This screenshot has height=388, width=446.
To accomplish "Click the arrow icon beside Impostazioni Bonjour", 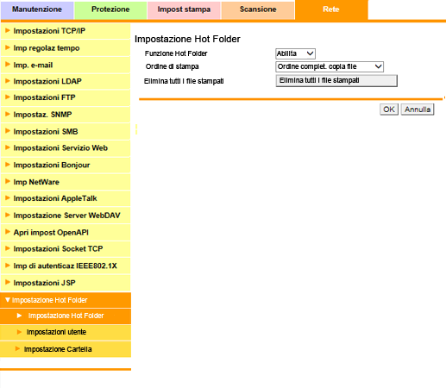I will pos(8,165).
